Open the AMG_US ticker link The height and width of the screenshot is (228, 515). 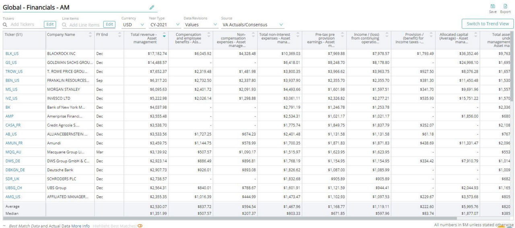pos(13,197)
